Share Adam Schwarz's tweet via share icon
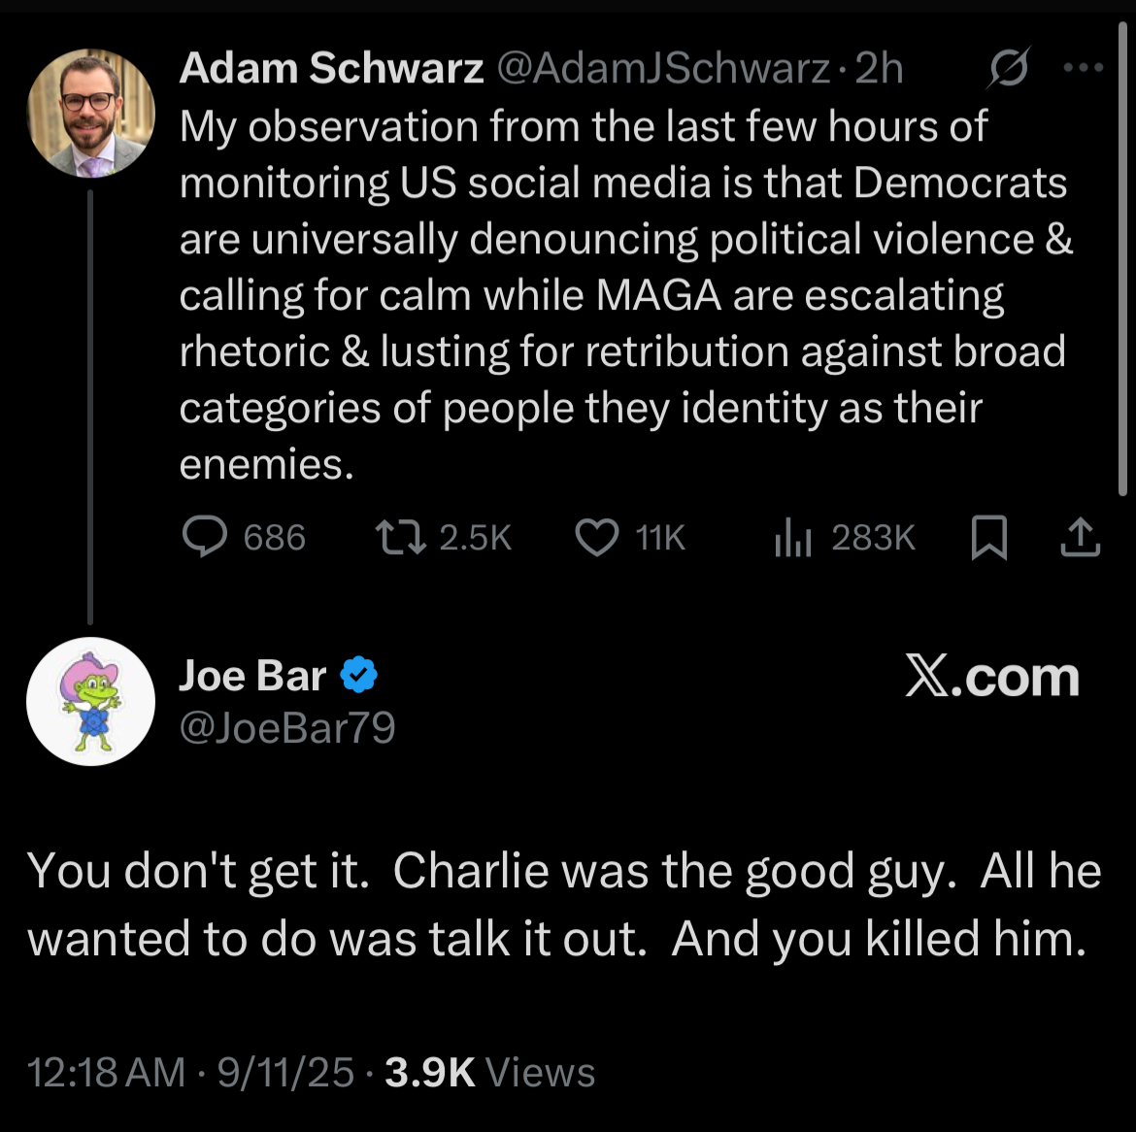This screenshot has width=1136, height=1132. click(1081, 537)
